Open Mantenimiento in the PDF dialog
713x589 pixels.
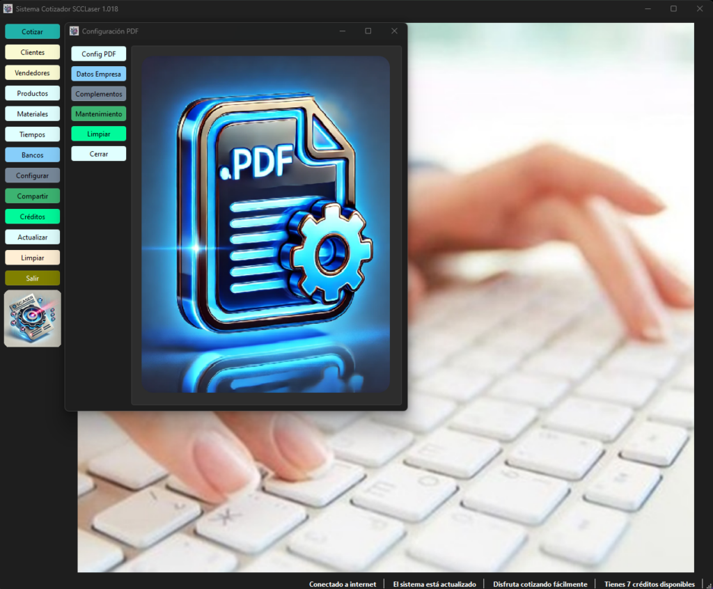click(x=99, y=113)
